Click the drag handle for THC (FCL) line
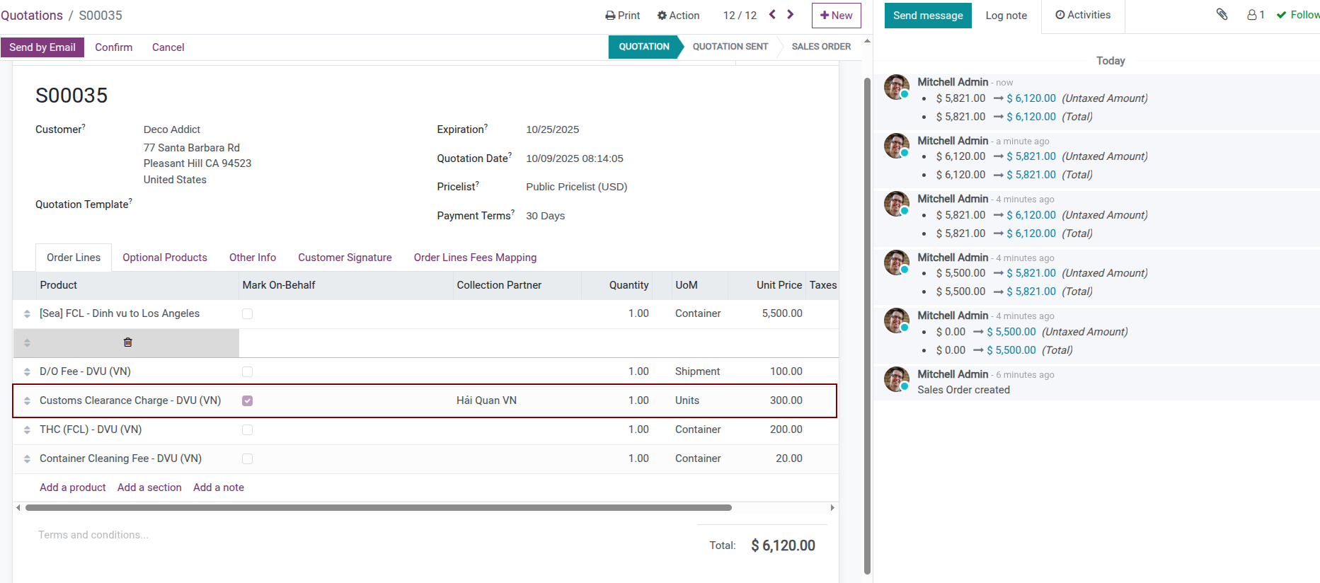Viewport: 1320px width, 583px height. 27,430
